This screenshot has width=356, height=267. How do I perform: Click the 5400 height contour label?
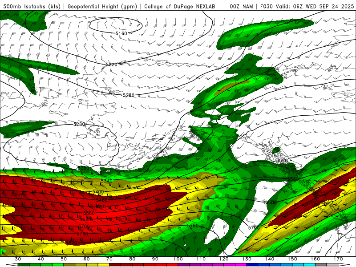pyautogui.click(x=98, y=192)
